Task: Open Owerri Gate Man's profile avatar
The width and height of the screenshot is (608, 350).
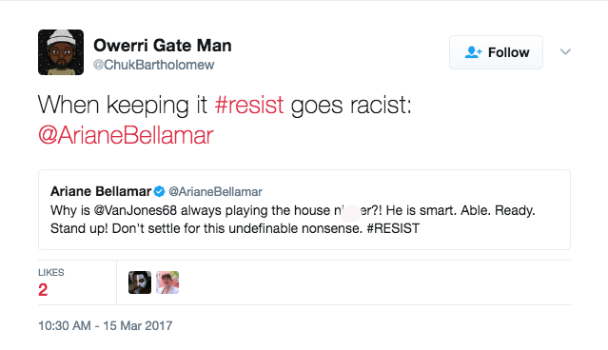Action: click(x=61, y=52)
